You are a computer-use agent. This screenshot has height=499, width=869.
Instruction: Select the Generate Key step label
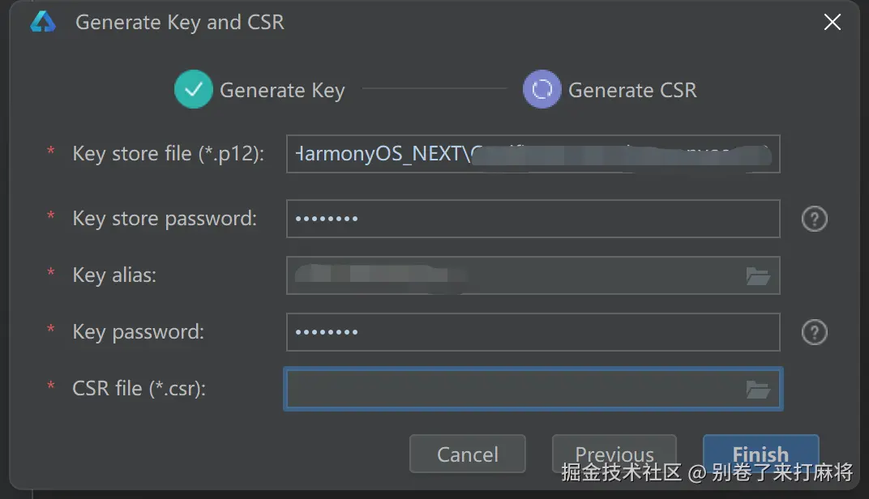point(282,90)
